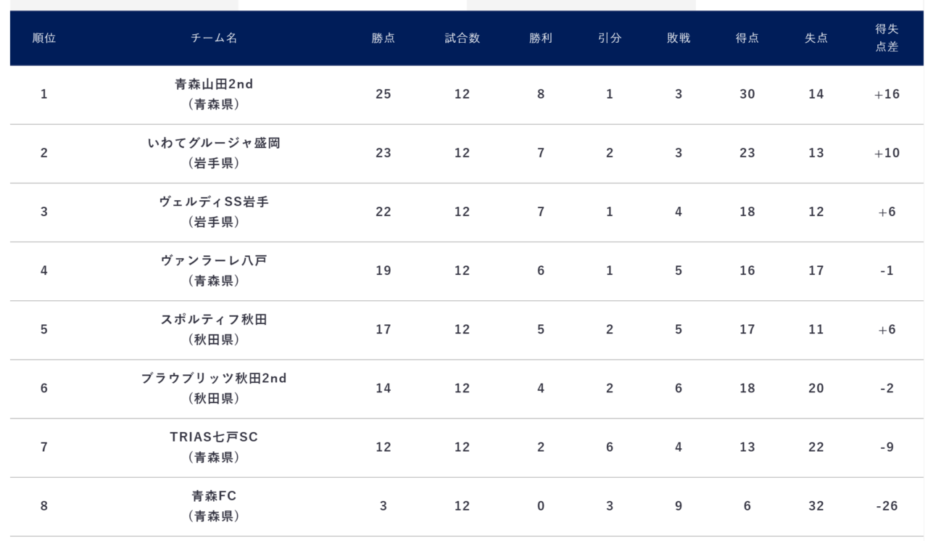Click the -26 goal difference for 青森FC

pos(887,506)
